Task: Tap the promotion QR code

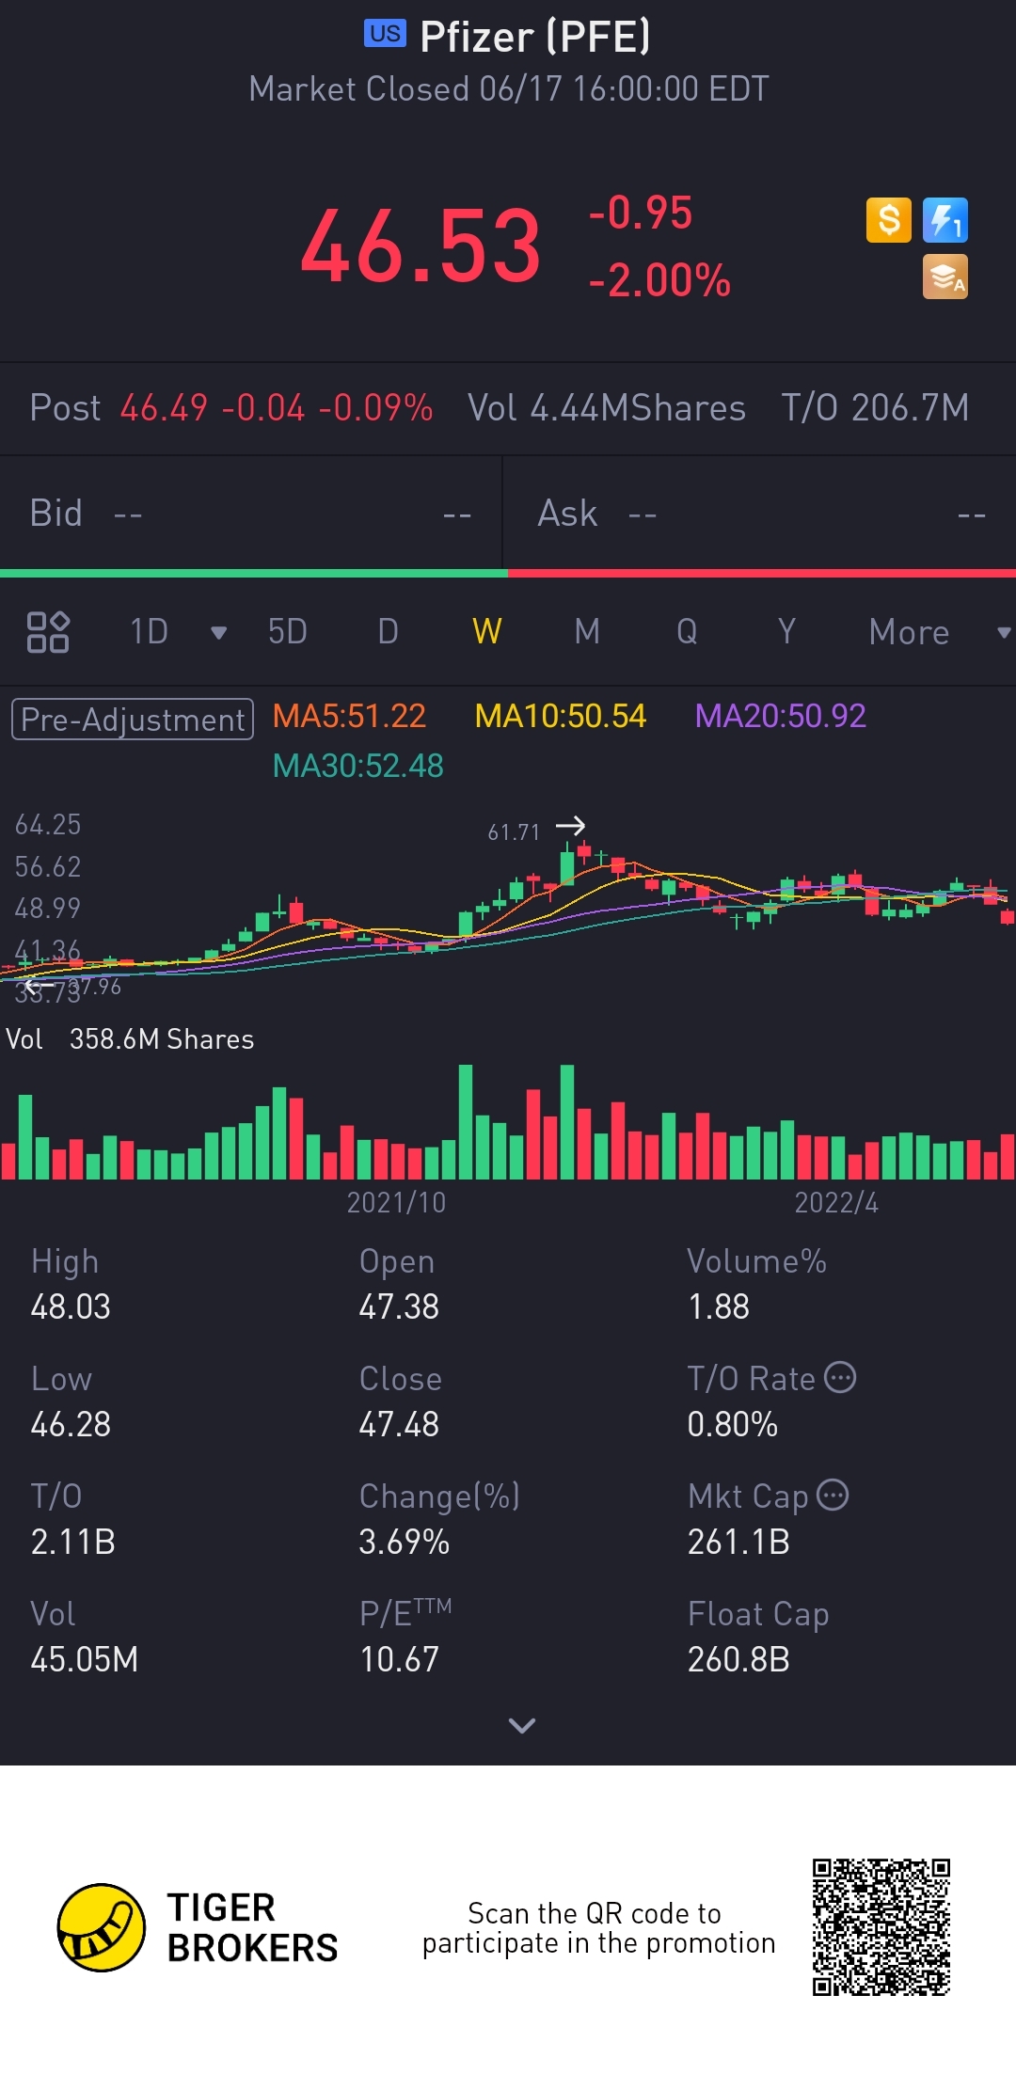Action: (x=881, y=1927)
